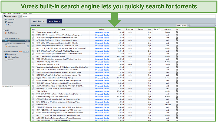Click the type icon for 'Hak5 - Hacking PPTP VPNs with ASLEAP'

[33, 56]
